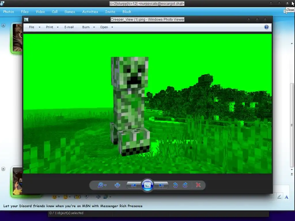Click the Creeper image in Photo Viewer
This screenshot has width=295, height=221.
pyautogui.click(x=147, y=104)
